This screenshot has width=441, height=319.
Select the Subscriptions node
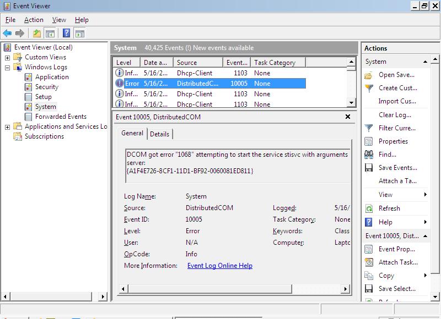(x=44, y=136)
